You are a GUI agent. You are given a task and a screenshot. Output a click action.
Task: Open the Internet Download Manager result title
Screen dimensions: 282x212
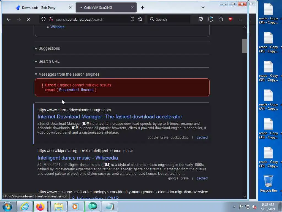[x=110, y=117]
